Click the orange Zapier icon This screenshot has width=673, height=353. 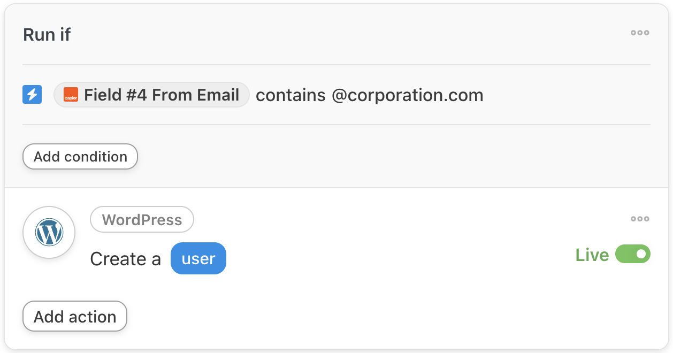pos(71,95)
